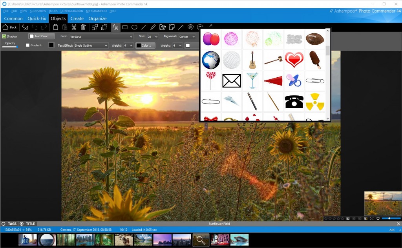Select the TITLE radio button

[x=22, y=224]
